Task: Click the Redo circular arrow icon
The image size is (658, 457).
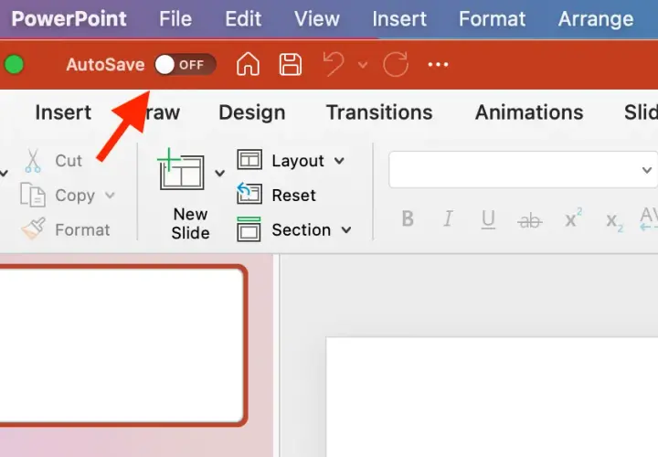Action: pos(396,64)
